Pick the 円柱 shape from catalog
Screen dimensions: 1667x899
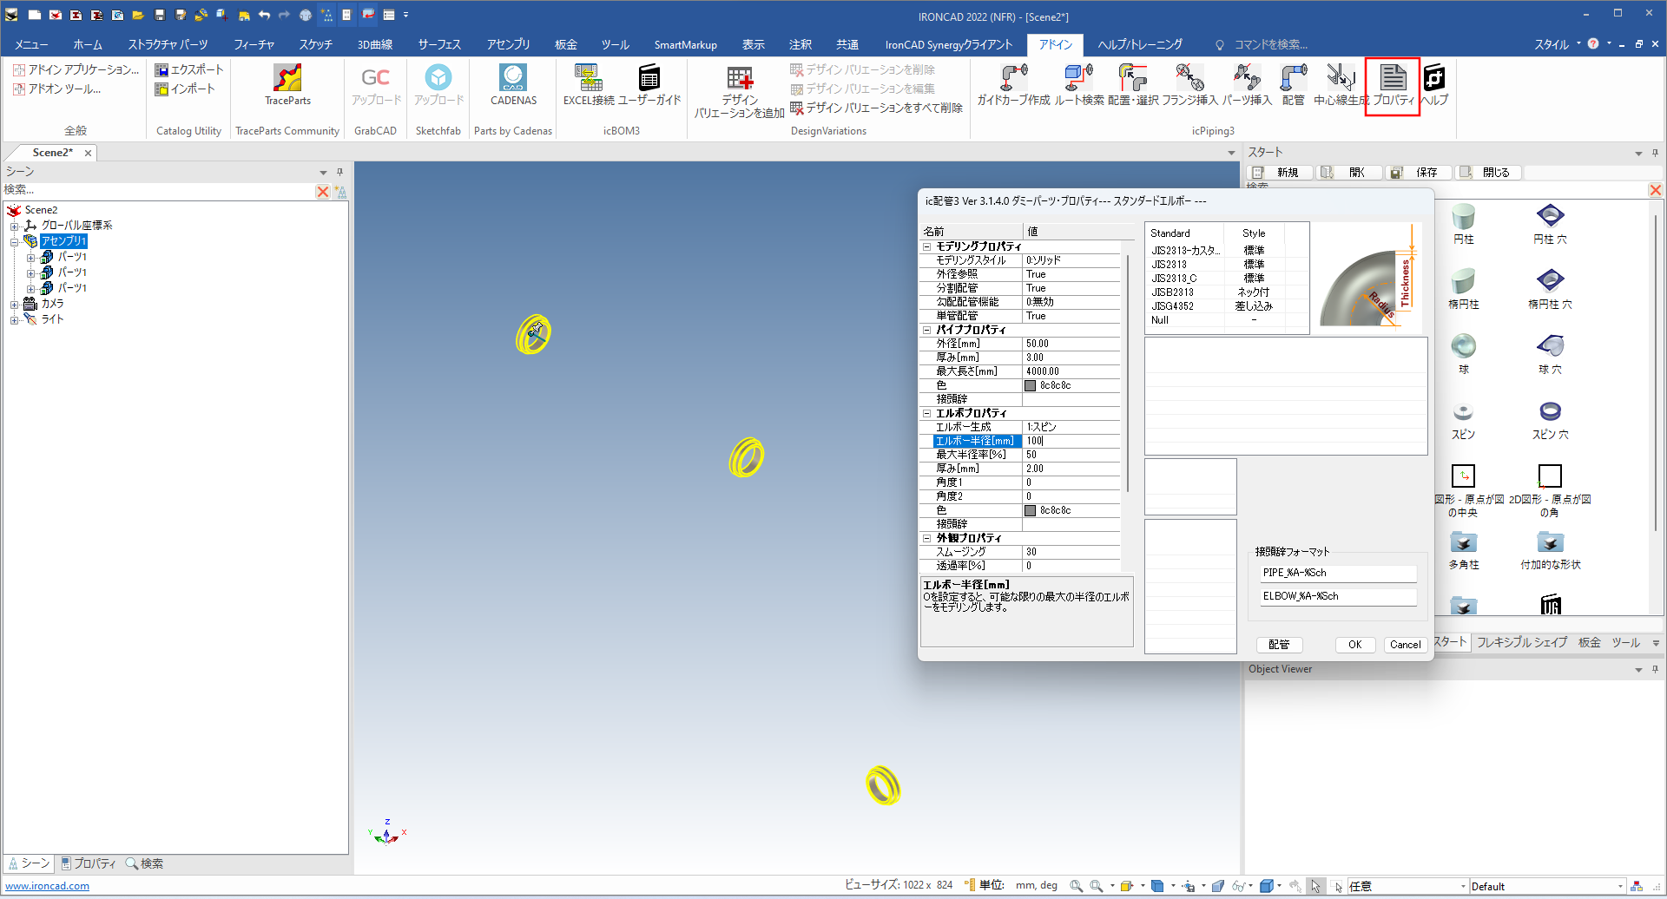[x=1463, y=223]
